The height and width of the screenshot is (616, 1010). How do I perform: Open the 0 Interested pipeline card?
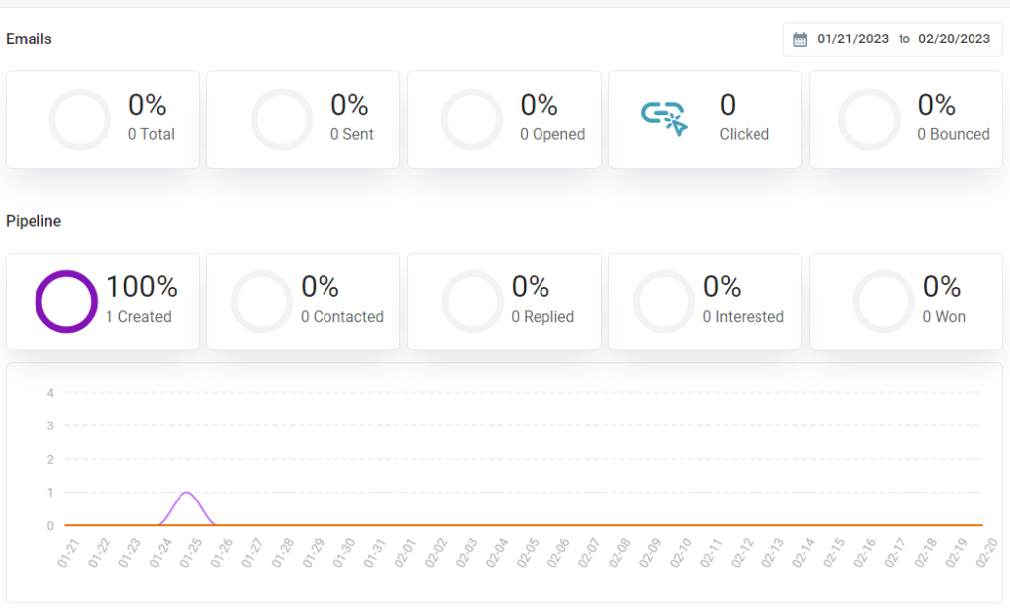tap(704, 301)
